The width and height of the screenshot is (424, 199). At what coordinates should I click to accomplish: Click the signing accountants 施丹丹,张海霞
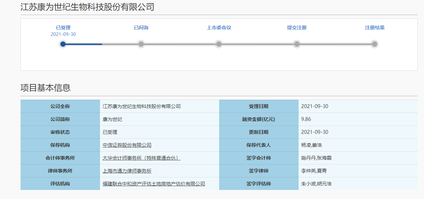316,158
